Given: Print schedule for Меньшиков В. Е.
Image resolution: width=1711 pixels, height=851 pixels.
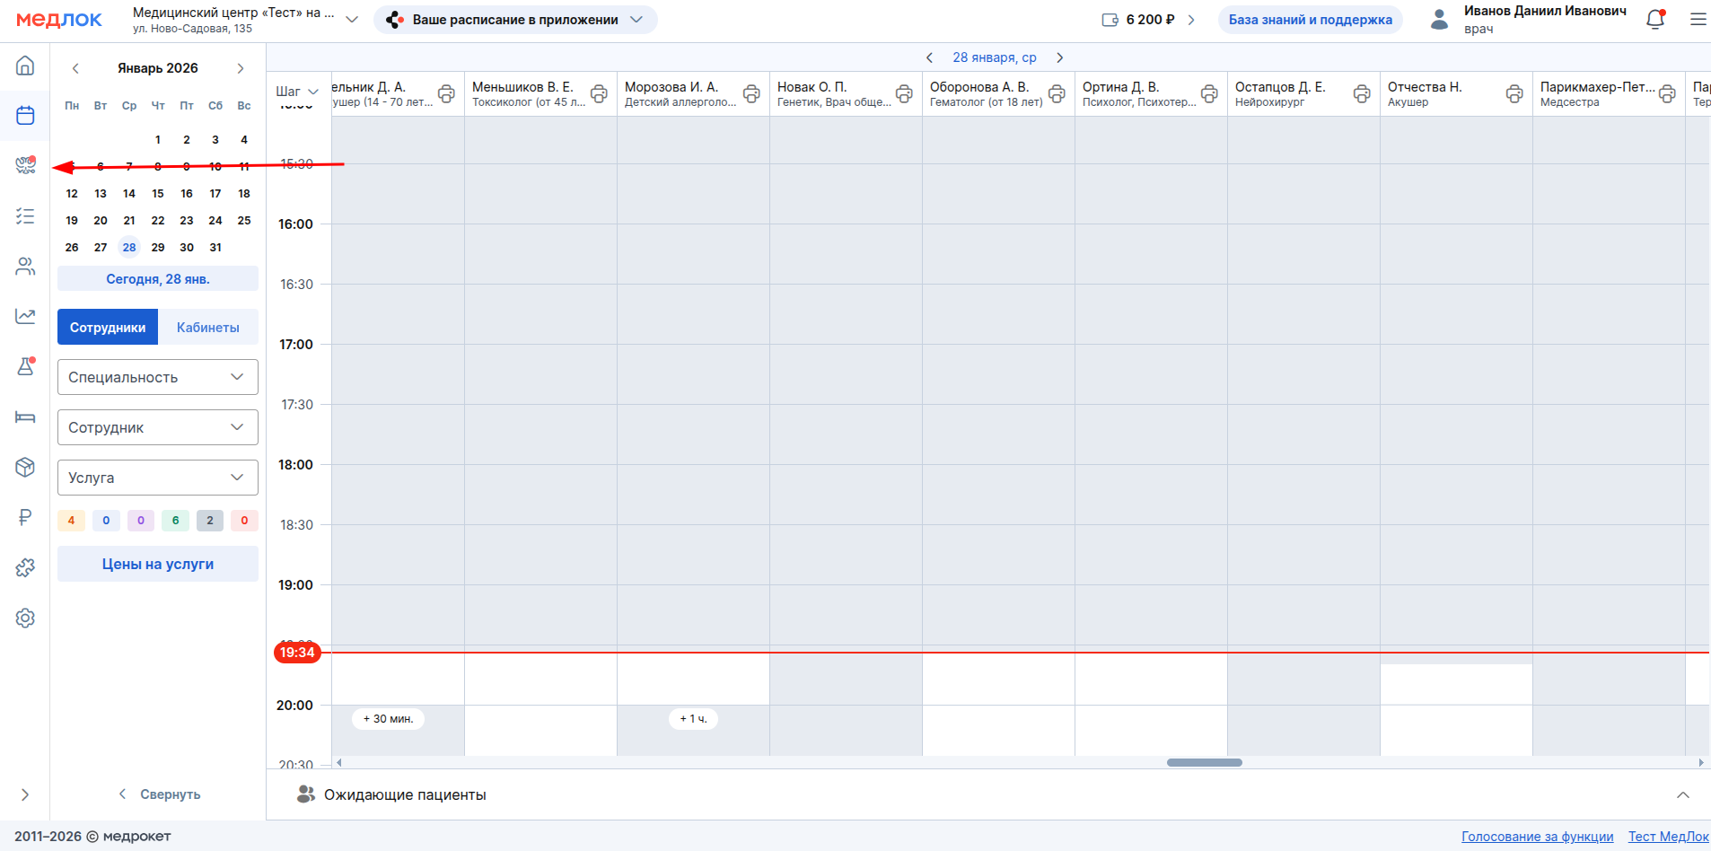Looking at the screenshot, I should 599,93.
